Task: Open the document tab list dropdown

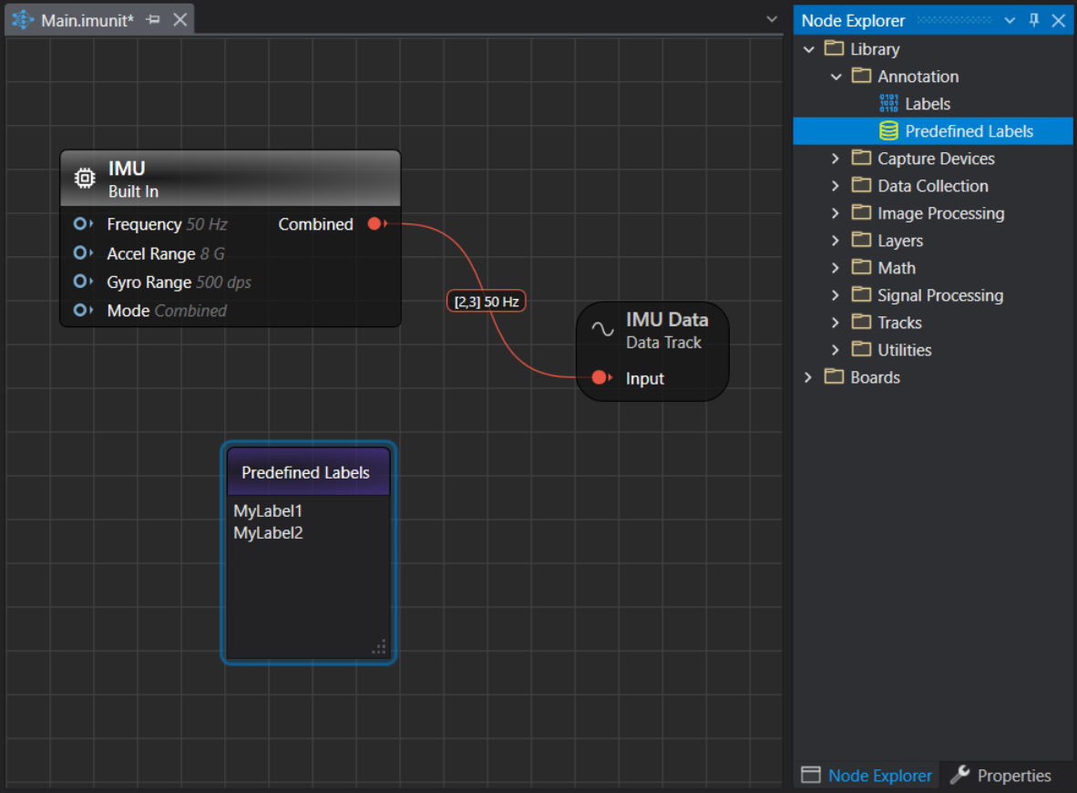Action: (x=772, y=18)
